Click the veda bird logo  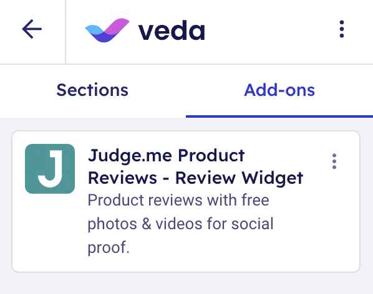coord(107,30)
